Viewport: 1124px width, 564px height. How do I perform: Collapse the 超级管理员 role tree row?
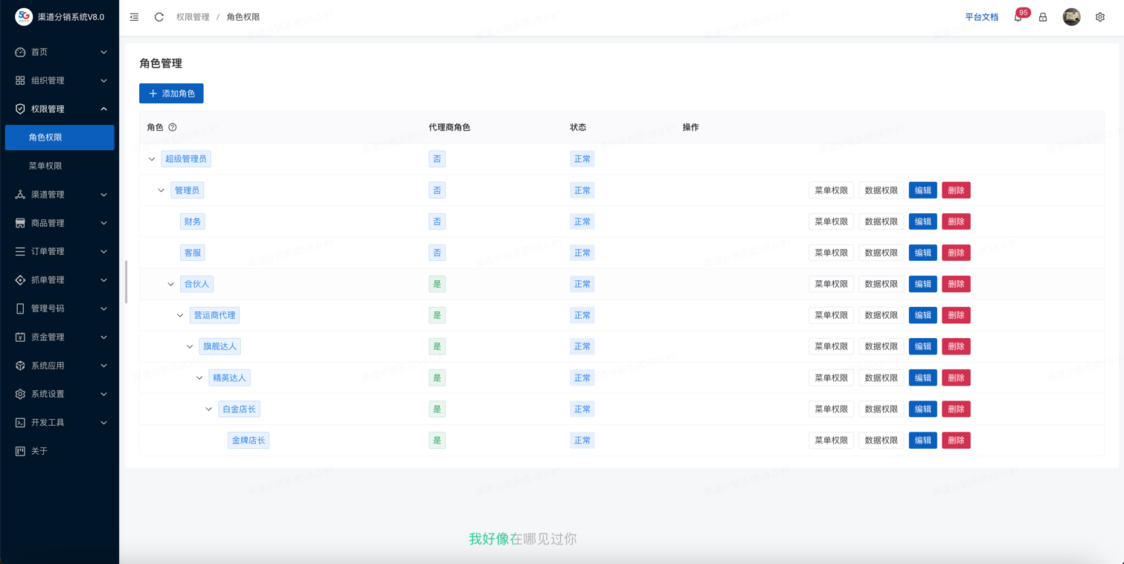pos(152,159)
